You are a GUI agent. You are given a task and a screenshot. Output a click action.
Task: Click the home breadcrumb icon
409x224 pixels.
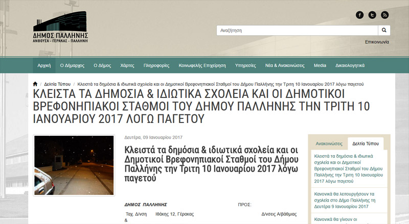(35, 84)
